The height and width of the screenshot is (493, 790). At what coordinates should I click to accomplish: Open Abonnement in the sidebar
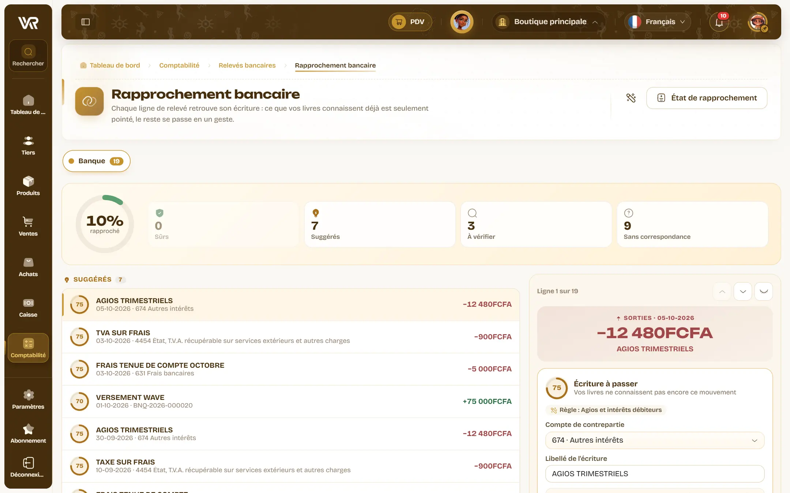(28, 433)
